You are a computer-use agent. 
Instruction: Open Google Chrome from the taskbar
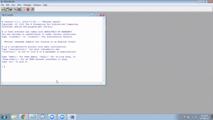tap(23, 117)
